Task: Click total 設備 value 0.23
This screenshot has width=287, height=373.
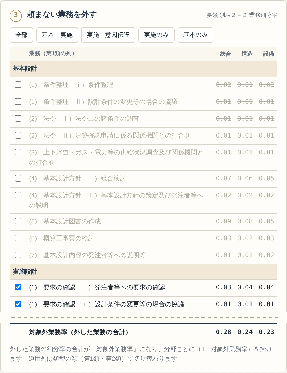Action: (x=266, y=332)
